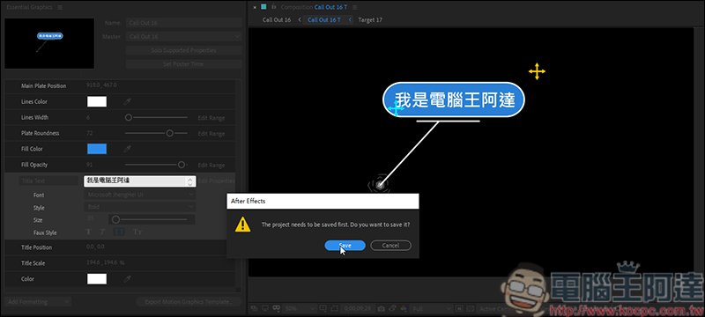Select the Call Out 16 breadcrumb tab
This screenshot has height=317, width=705.
(x=277, y=19)
